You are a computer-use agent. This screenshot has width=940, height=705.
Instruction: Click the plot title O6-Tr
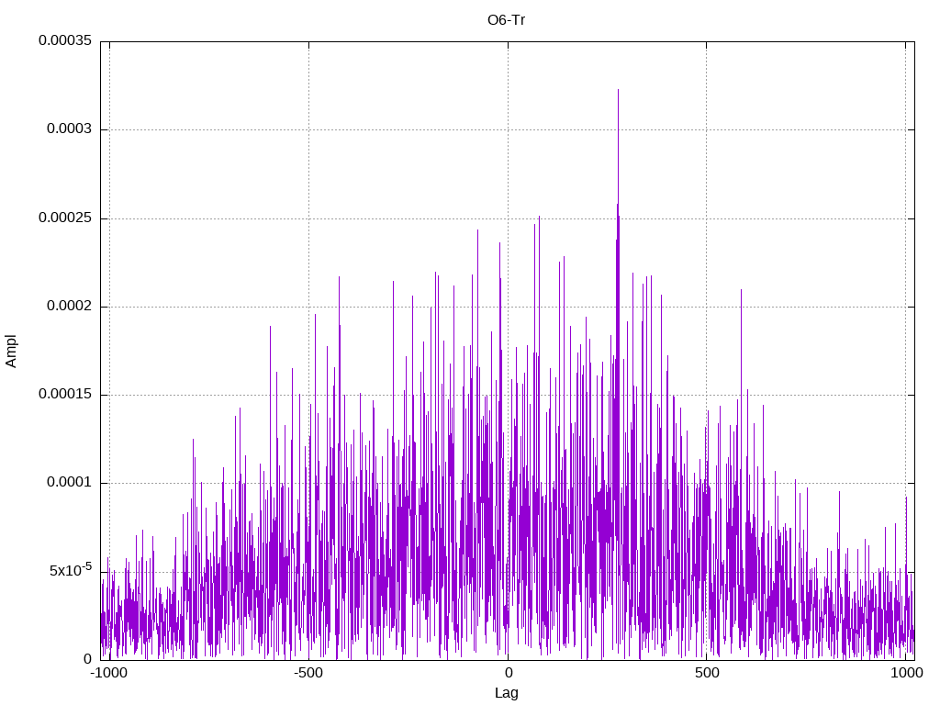pos(506,20)
